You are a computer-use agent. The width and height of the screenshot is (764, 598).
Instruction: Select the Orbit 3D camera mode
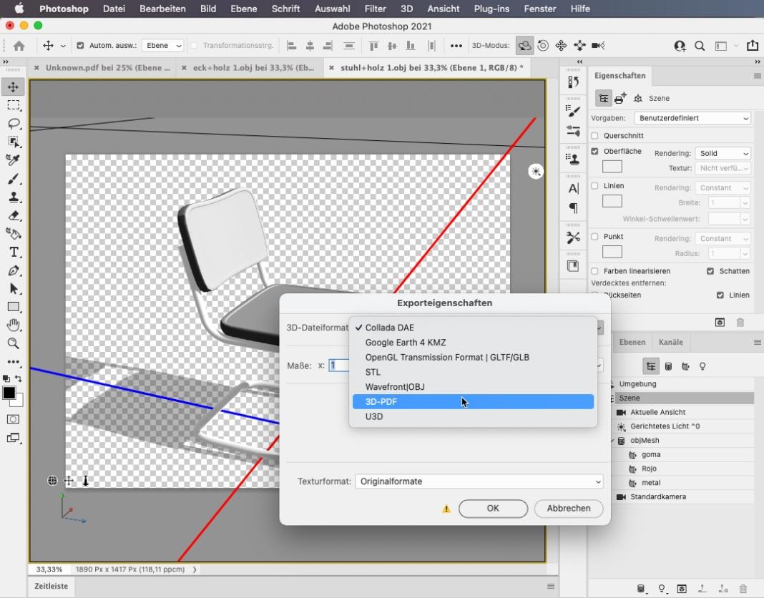coord(524,46)
